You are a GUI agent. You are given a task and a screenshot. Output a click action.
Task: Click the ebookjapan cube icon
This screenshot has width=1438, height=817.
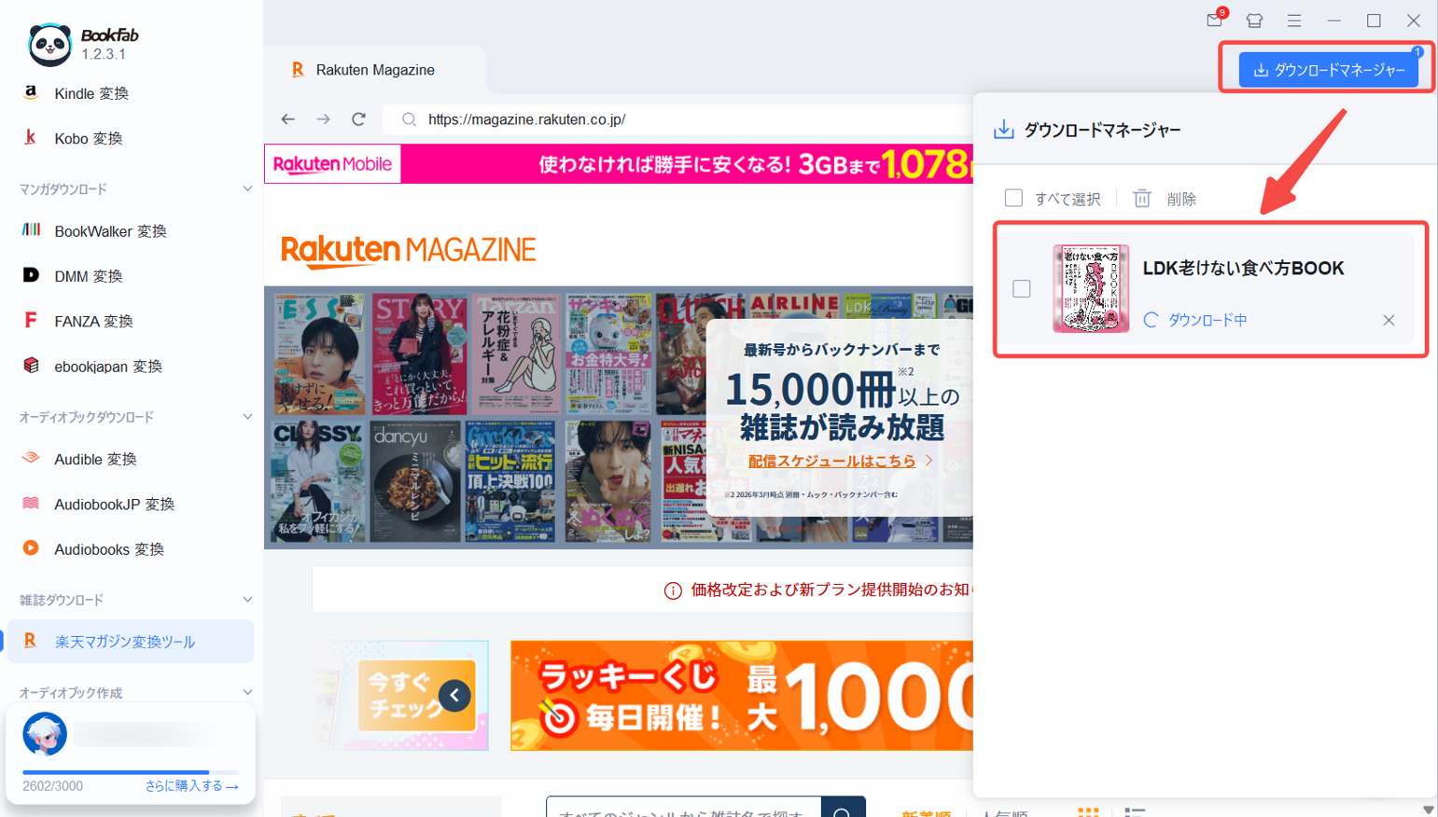tap(31, 366)
